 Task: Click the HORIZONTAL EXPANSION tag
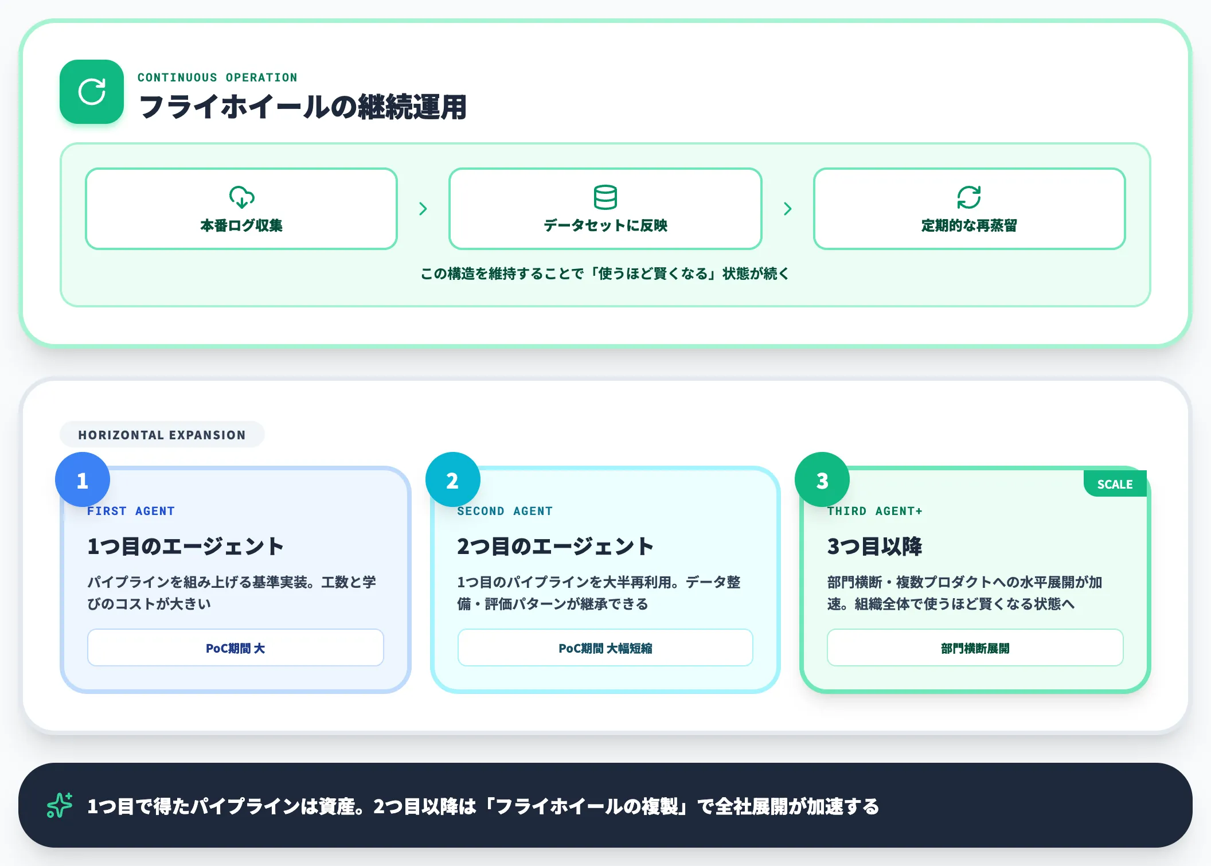coord(162,435)
